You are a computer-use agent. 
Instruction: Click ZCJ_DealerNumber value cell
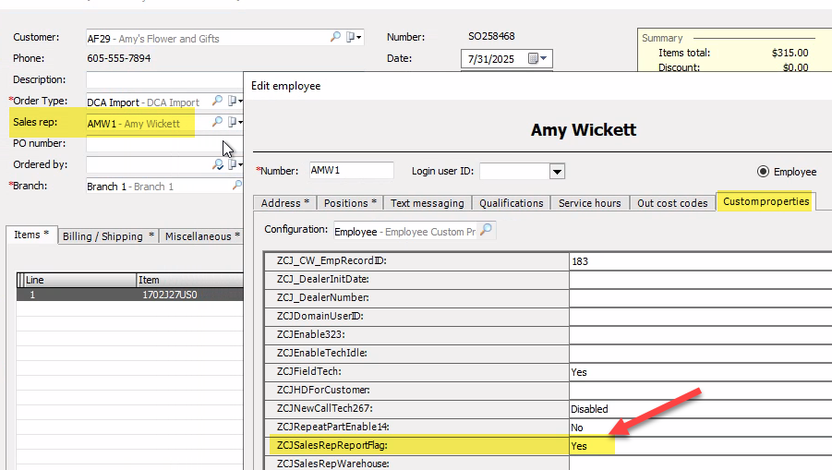point(700,298)
